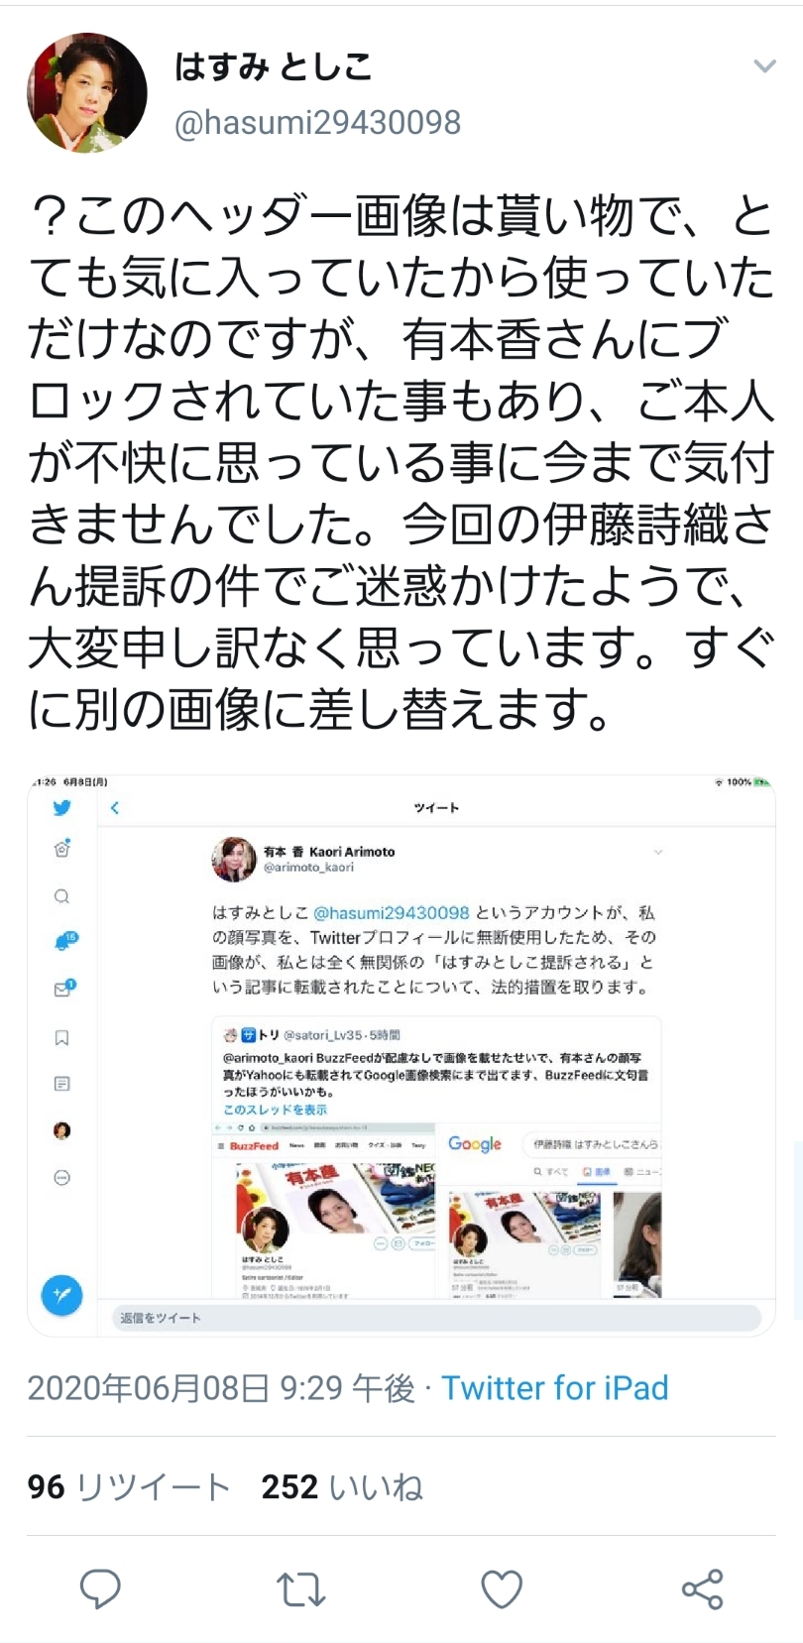Open the Twitter for iPad source link
Viewport: 803px width, 1643px height.
[555, 1387]
